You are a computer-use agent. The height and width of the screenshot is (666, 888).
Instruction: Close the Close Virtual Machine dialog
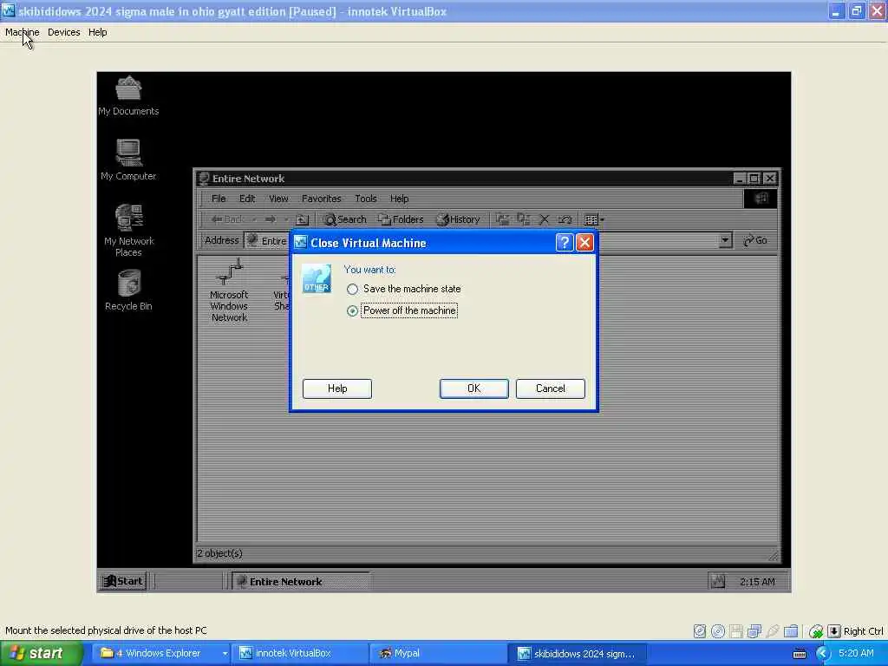(x=584, y=243)
